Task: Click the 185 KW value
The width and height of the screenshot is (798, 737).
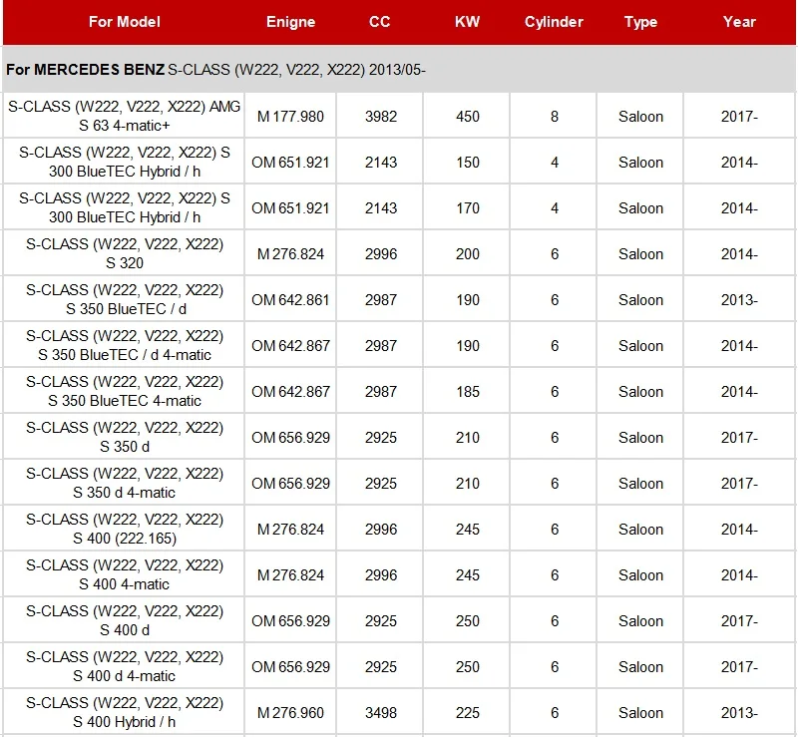Action: pos(468,391)
